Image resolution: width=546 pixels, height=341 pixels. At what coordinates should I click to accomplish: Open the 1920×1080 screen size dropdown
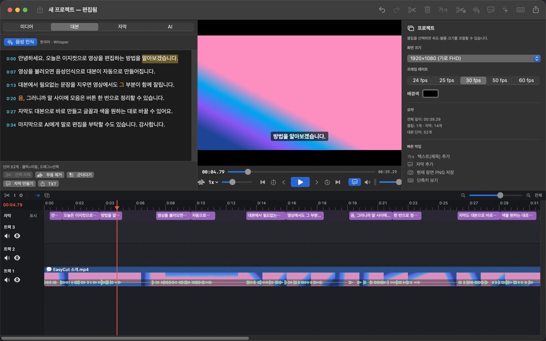(474, 59)
